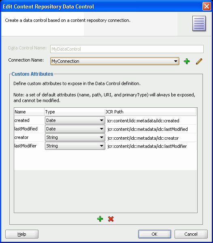Open Type dropdown for lastModified attribute

coord(75,129)
